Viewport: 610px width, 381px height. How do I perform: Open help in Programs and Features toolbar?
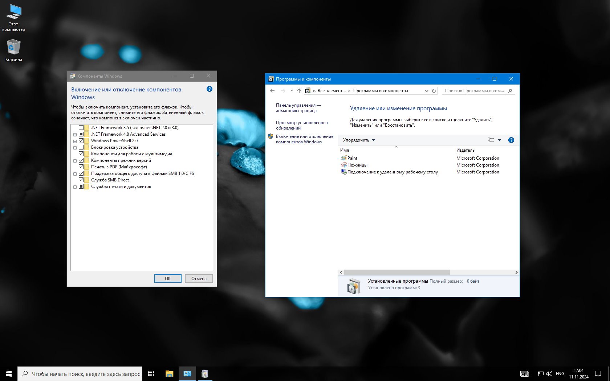tap(511, 140)
